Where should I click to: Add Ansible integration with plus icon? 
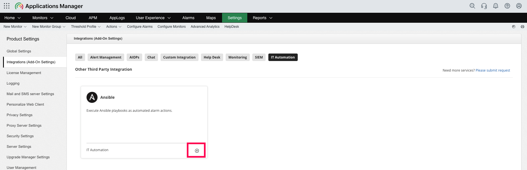coord(197,151)
